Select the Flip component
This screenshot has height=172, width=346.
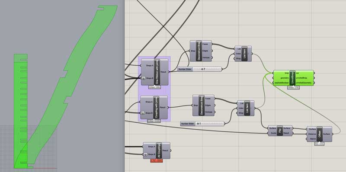coord(280,131)
